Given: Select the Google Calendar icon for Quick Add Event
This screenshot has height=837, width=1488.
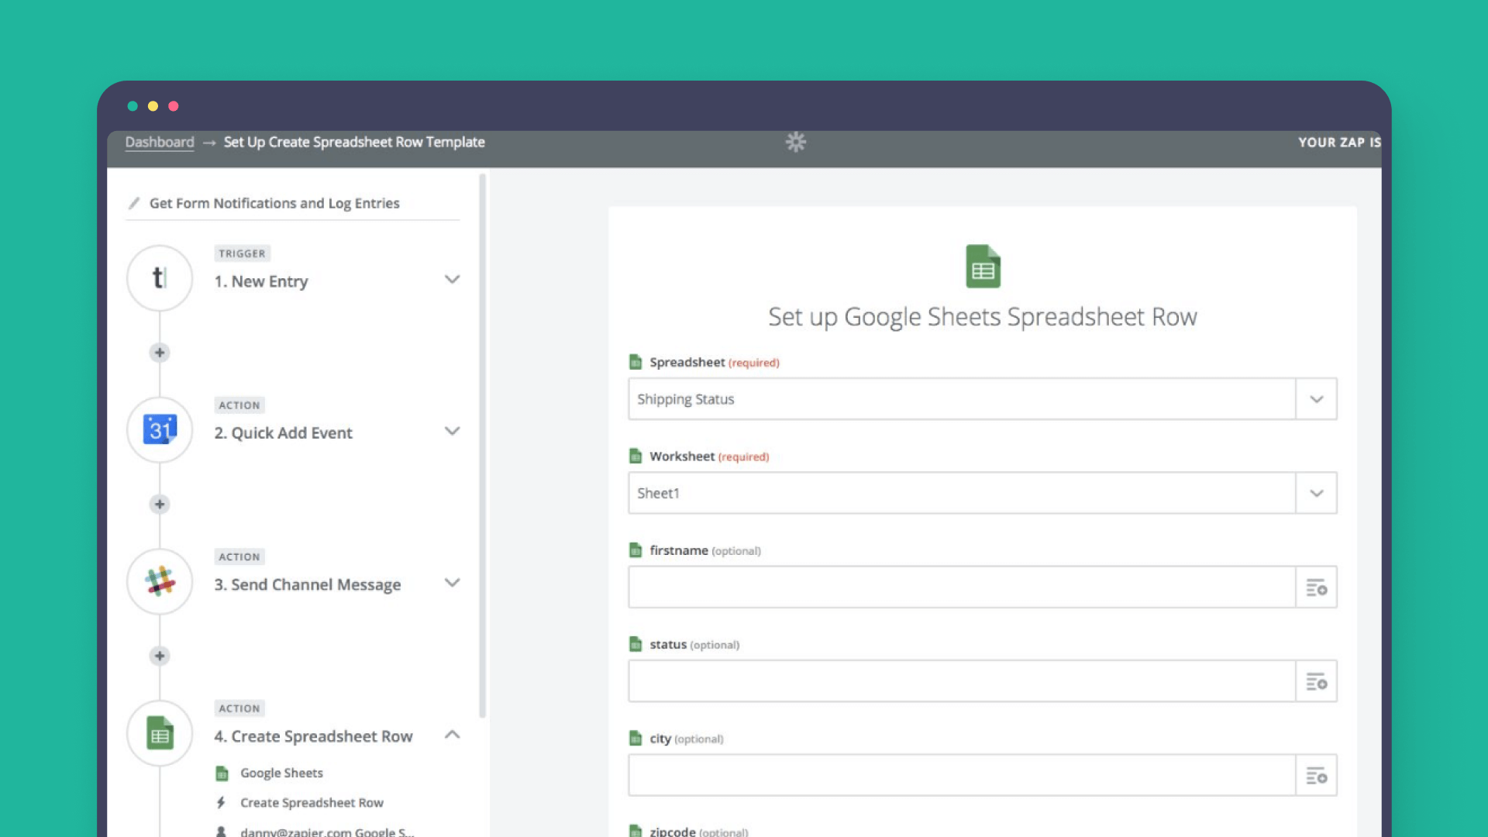Looking at the screenshot, I should [x=159, y=430].
